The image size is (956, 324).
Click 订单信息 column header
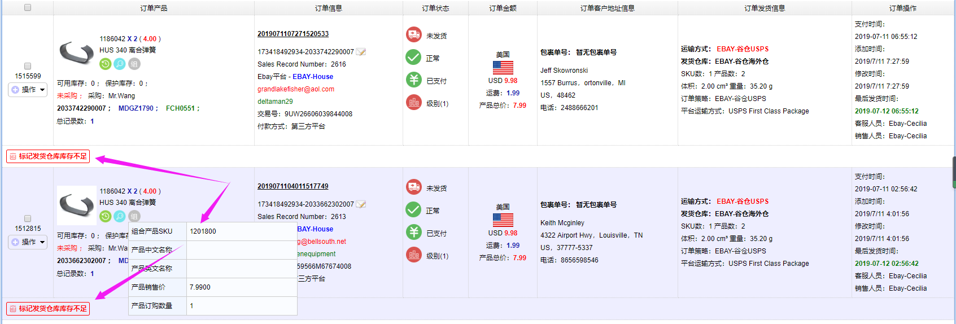tap(329, 8)
